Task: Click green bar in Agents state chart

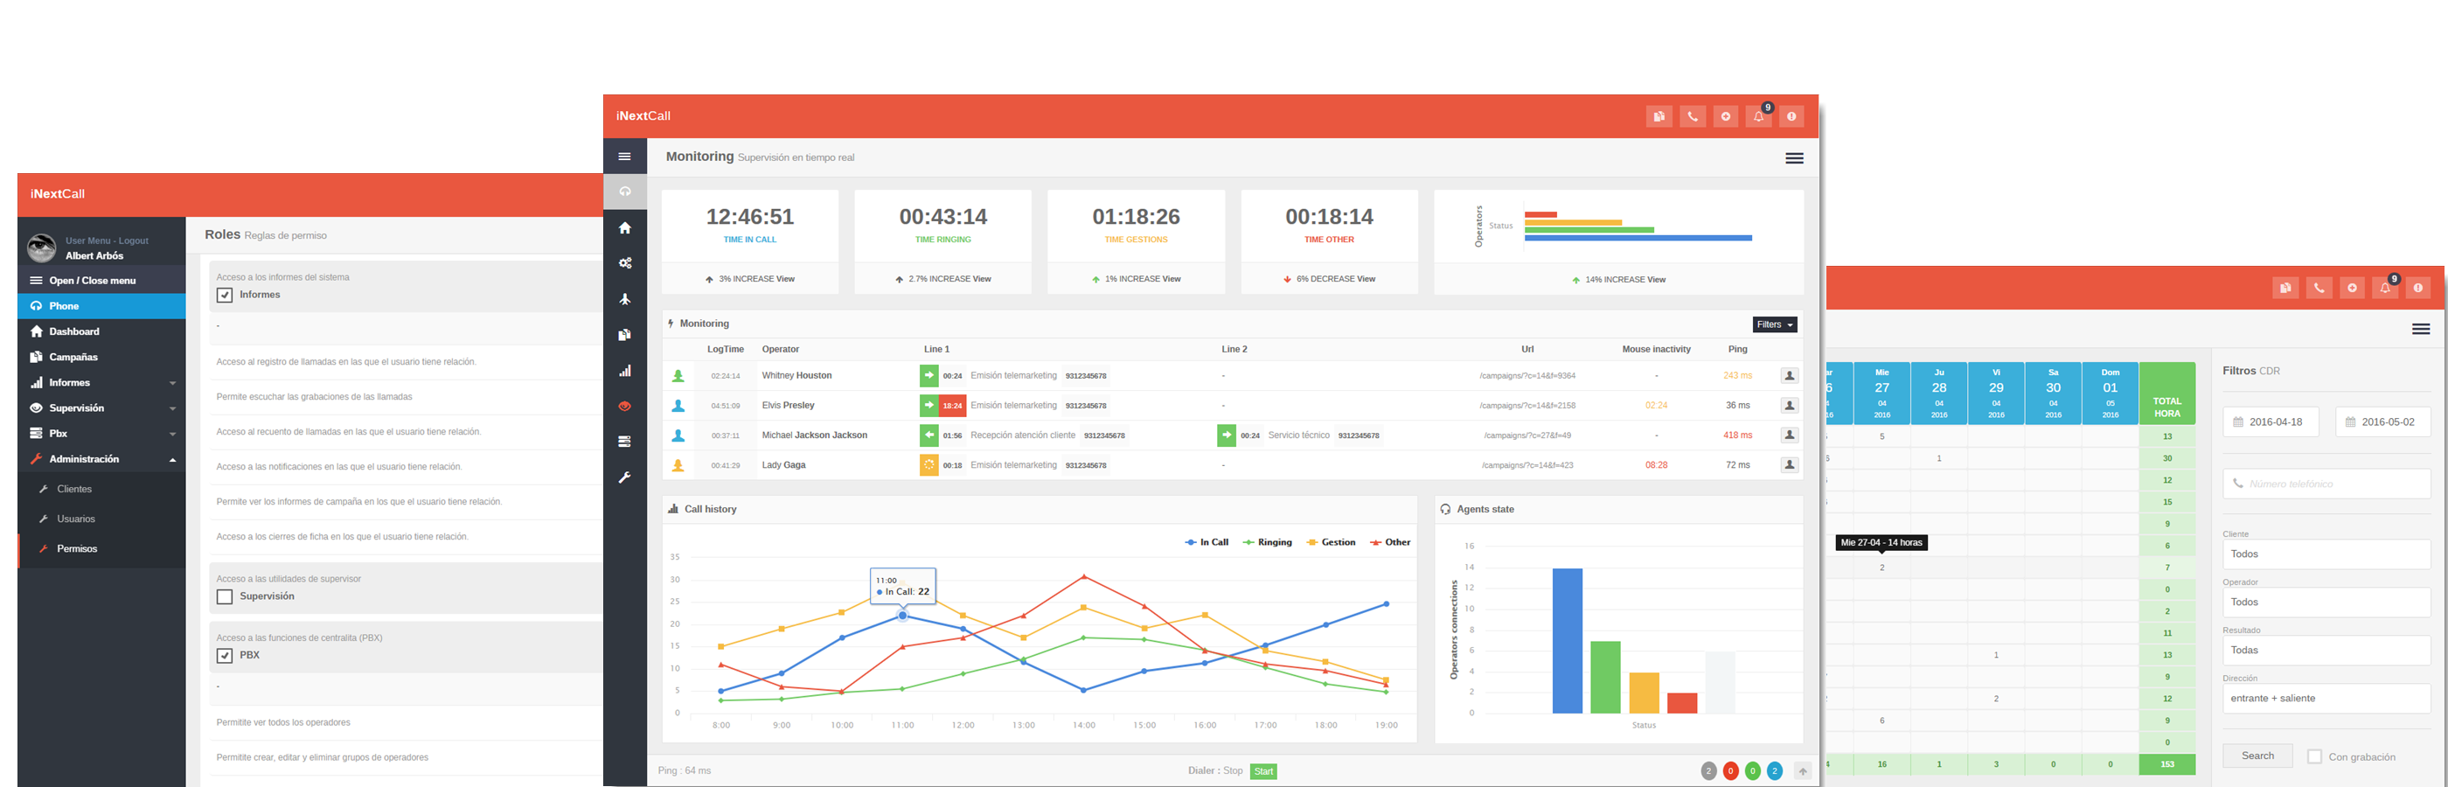Action: tap(1605, 677)
